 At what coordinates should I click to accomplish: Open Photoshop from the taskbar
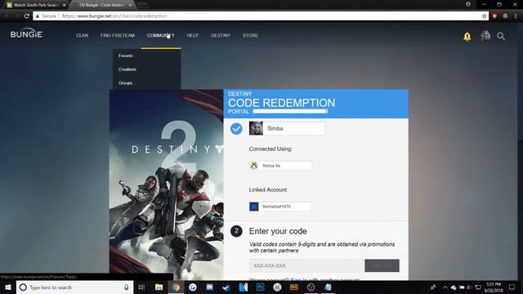260,287
